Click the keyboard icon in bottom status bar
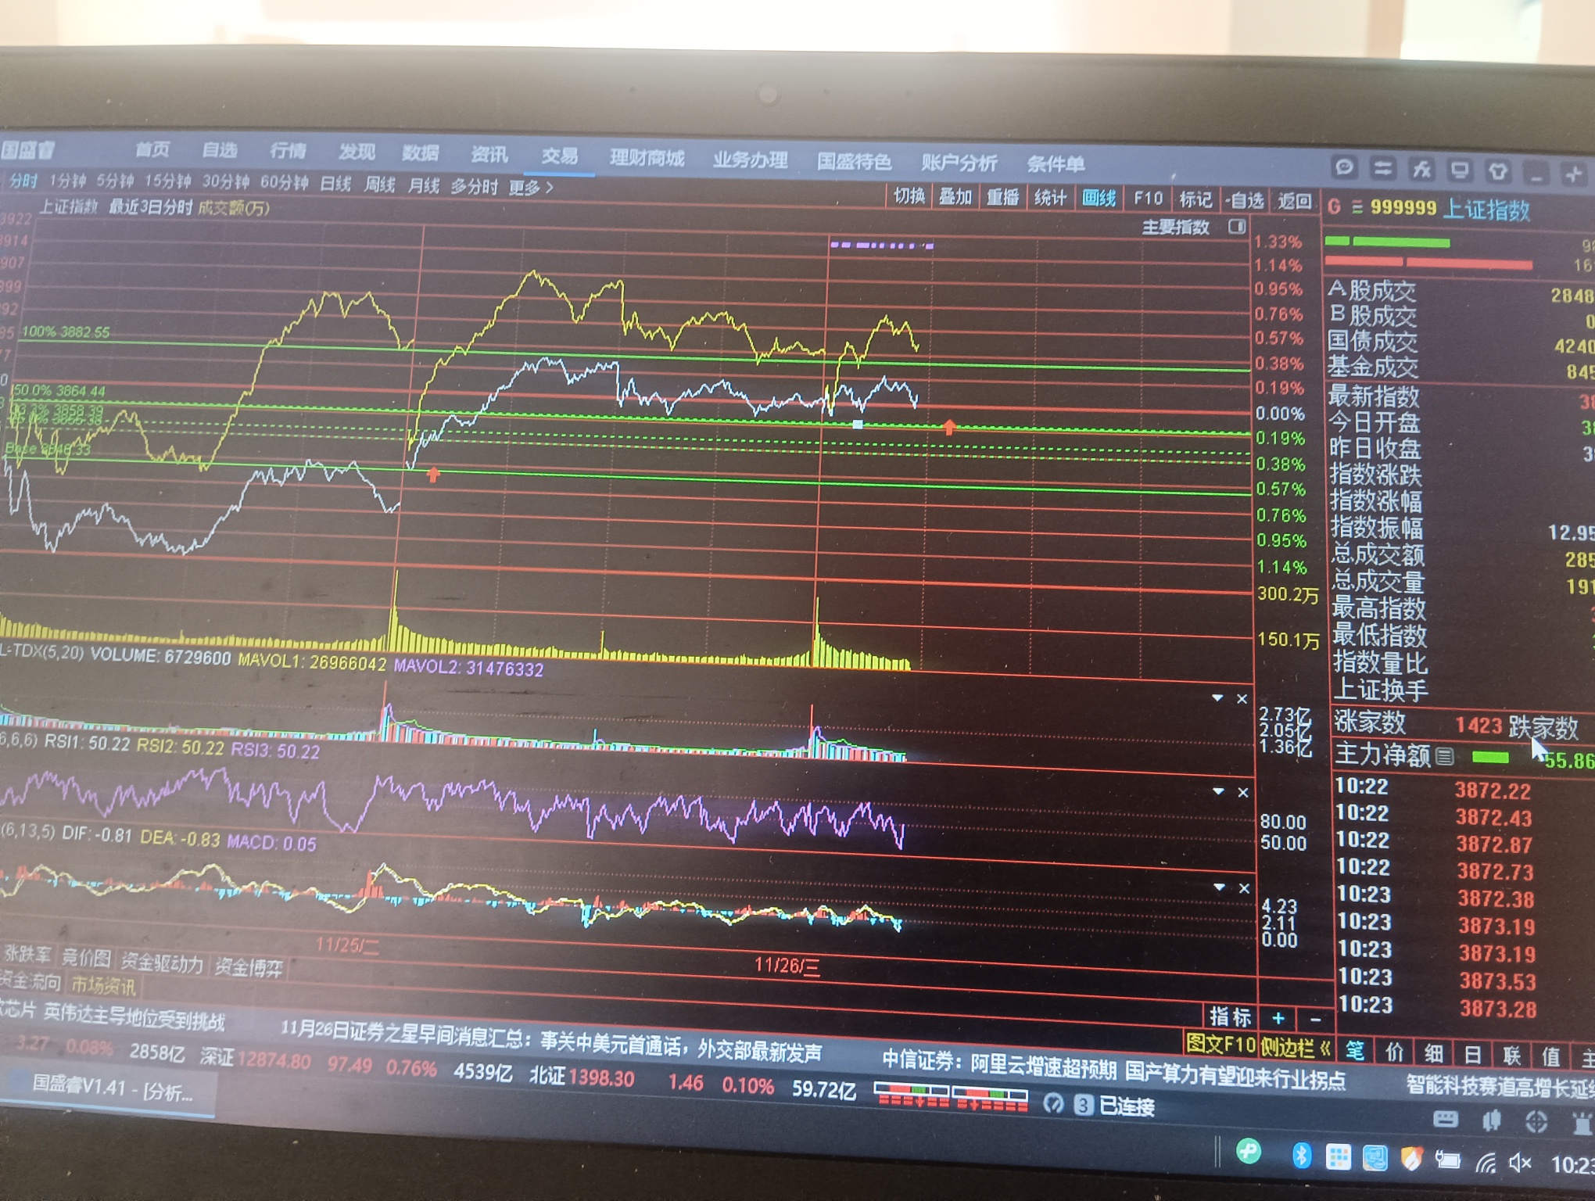This screenshot has width=1595, height=1201. [x=1445, y=1120]
